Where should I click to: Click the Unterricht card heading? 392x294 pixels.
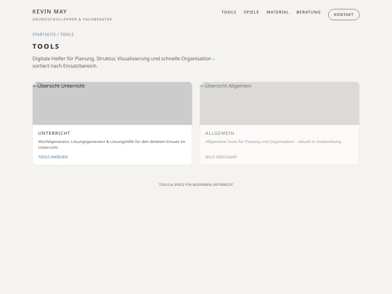(x=54, y=134)
